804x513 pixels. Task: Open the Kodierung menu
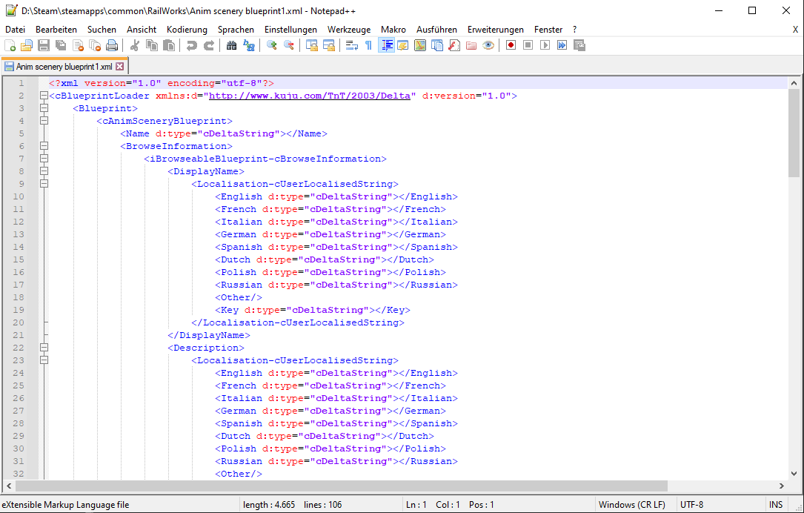pos(187,30)
